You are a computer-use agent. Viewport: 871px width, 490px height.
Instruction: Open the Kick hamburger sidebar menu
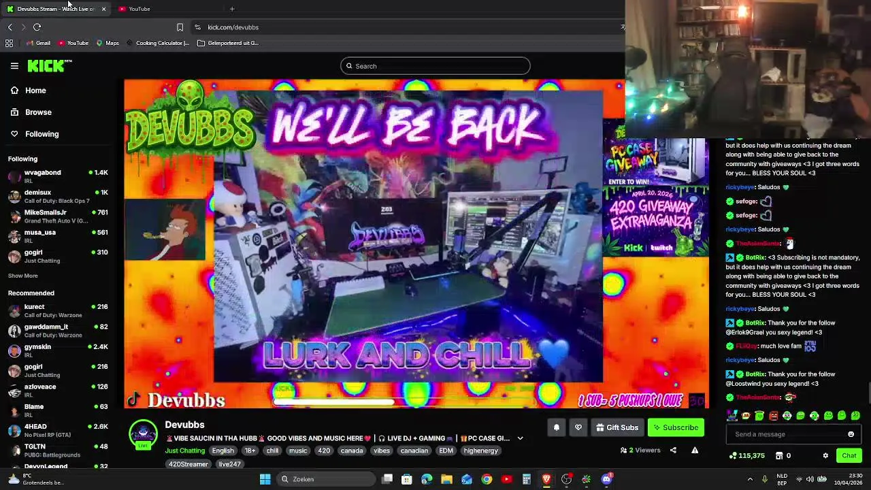click(x=14, y=66)
